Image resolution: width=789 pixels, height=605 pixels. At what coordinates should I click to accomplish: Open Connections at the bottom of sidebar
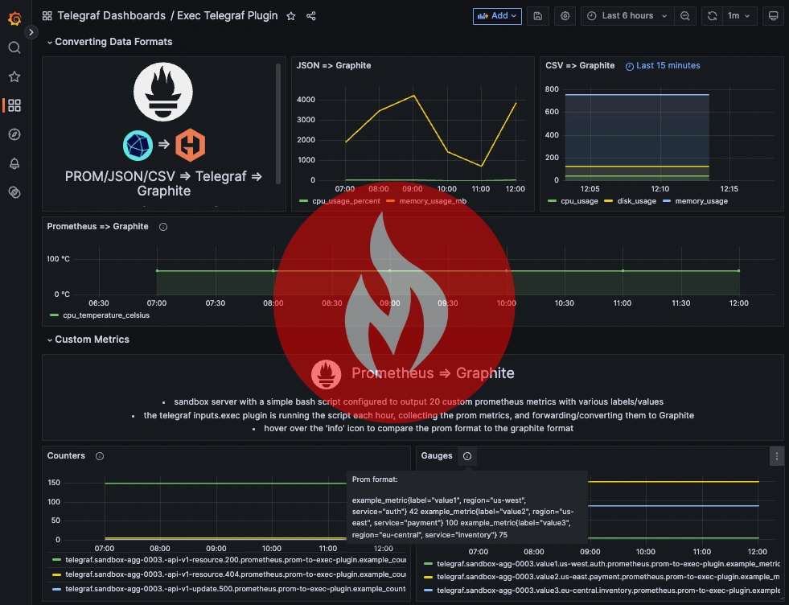point(14,192)
